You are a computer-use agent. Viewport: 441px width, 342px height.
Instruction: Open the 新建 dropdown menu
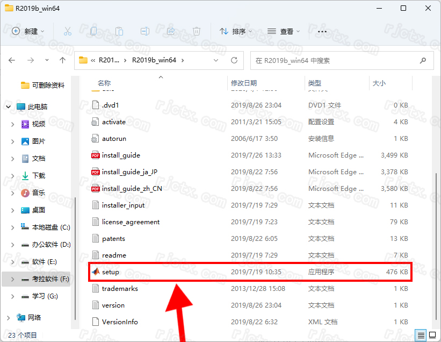(28, 31)
